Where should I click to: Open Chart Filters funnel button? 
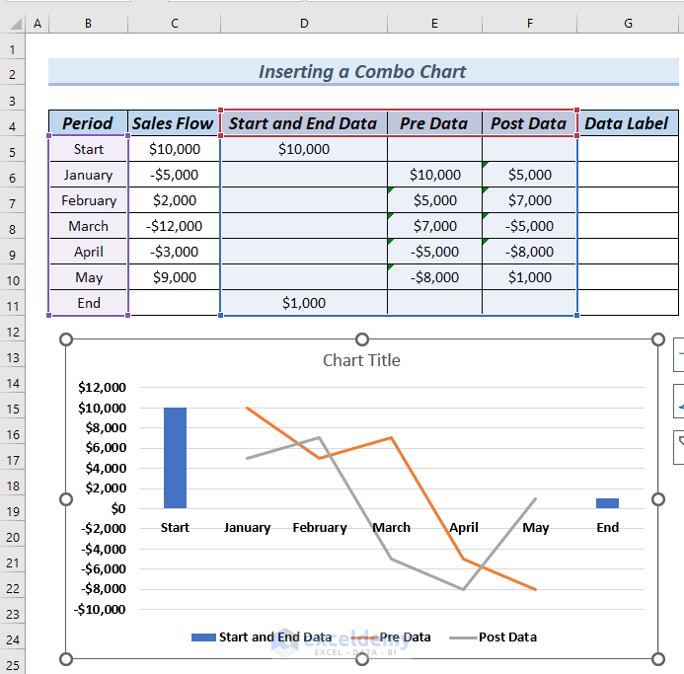click(679, 447)
